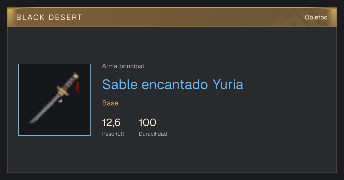Click the Durabilidad label
344x180 pixels.
tap(153, 134)
